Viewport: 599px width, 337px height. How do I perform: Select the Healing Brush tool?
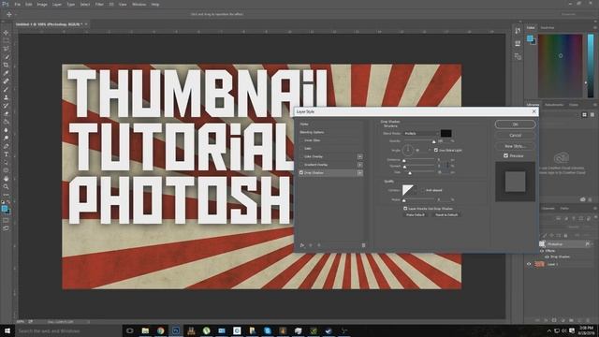click(6, 81)
